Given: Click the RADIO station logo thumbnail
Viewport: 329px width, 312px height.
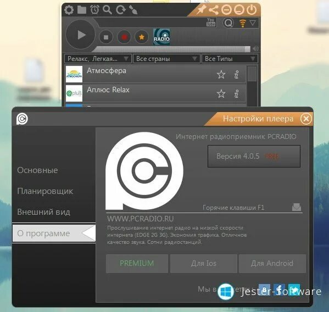Looking at the screenshot, I should click(161, 37).
